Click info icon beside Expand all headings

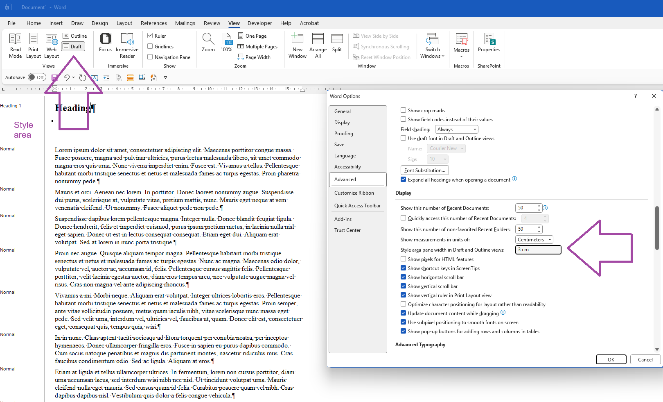[x=515, y=179]
